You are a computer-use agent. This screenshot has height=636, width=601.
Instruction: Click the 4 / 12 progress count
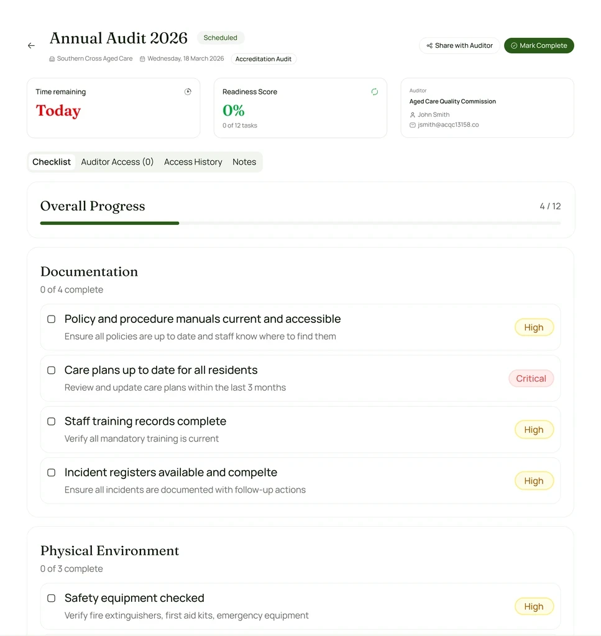(550, 206)
